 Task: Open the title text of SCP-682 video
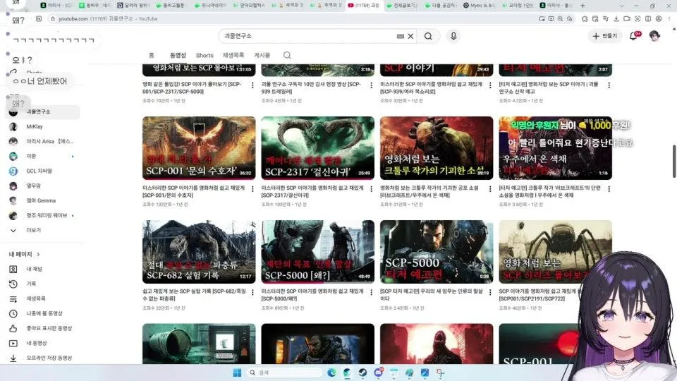pos(194,295)
